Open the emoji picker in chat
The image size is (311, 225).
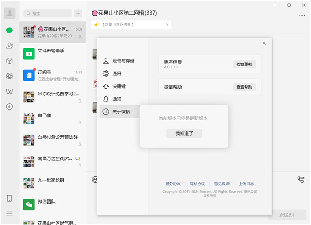tap(95, 179)
